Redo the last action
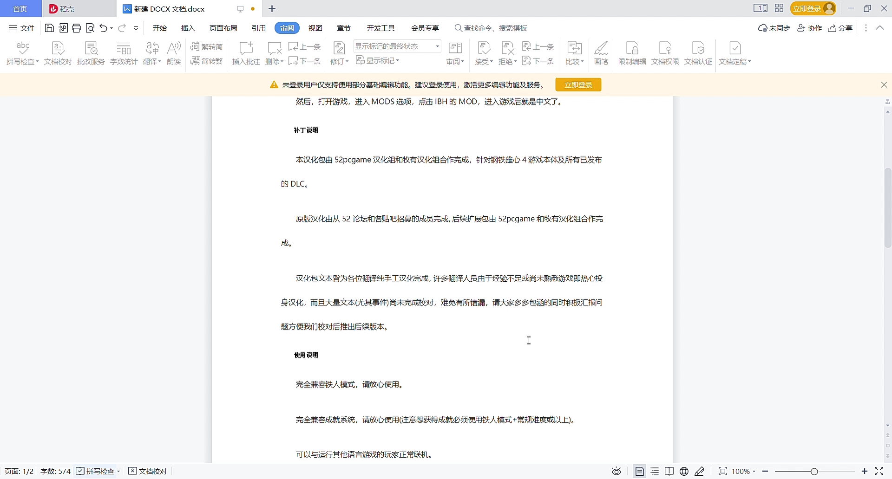 122,28
